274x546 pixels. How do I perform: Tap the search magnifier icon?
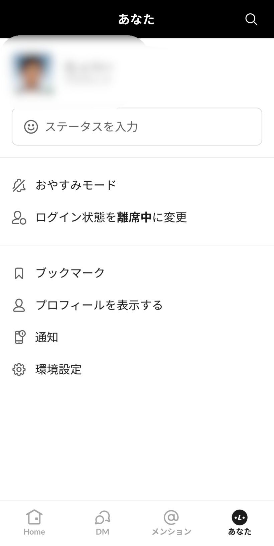(251, 19)
